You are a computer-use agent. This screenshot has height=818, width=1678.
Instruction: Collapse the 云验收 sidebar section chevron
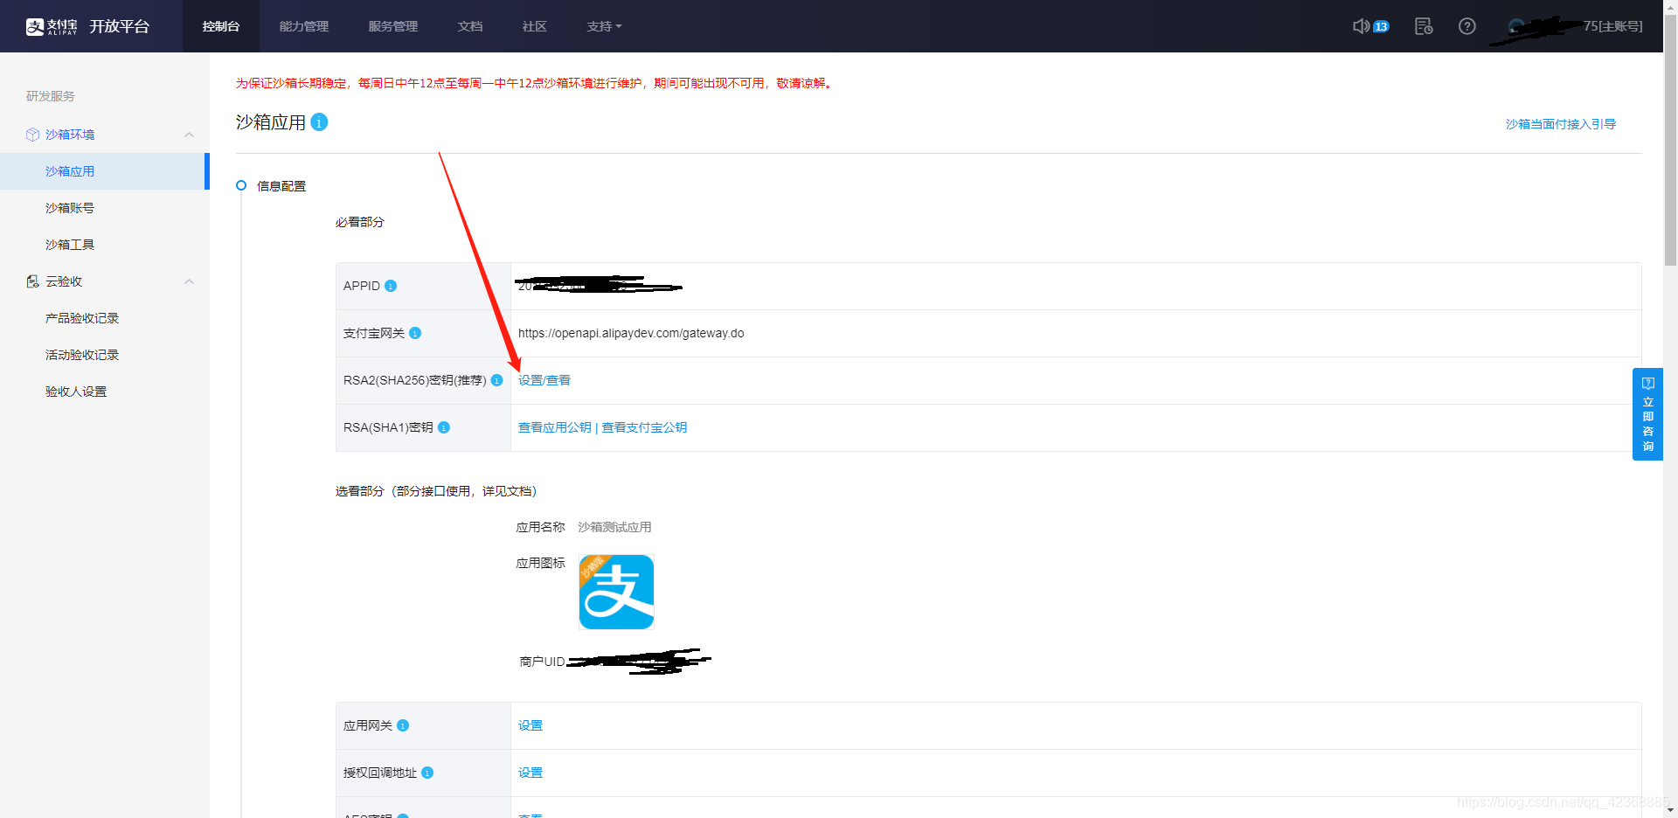pyautogui.click(x=189, y=281)
